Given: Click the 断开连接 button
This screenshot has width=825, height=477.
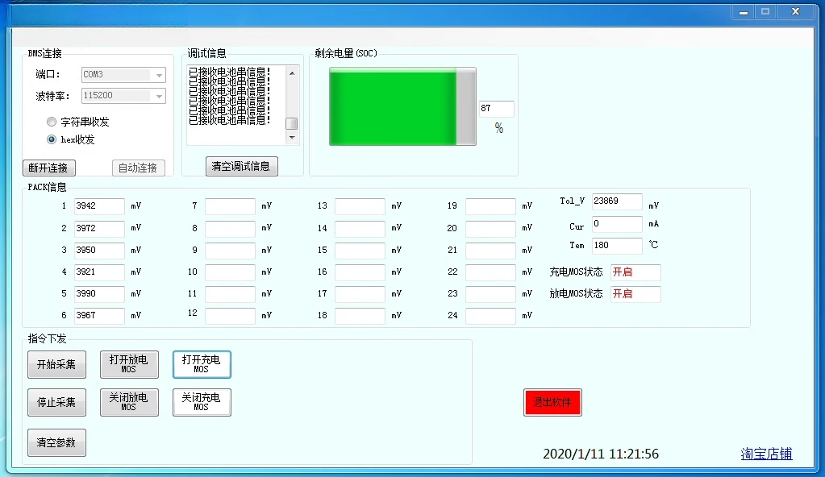Looking at the screenshot, I should (49, 168).
